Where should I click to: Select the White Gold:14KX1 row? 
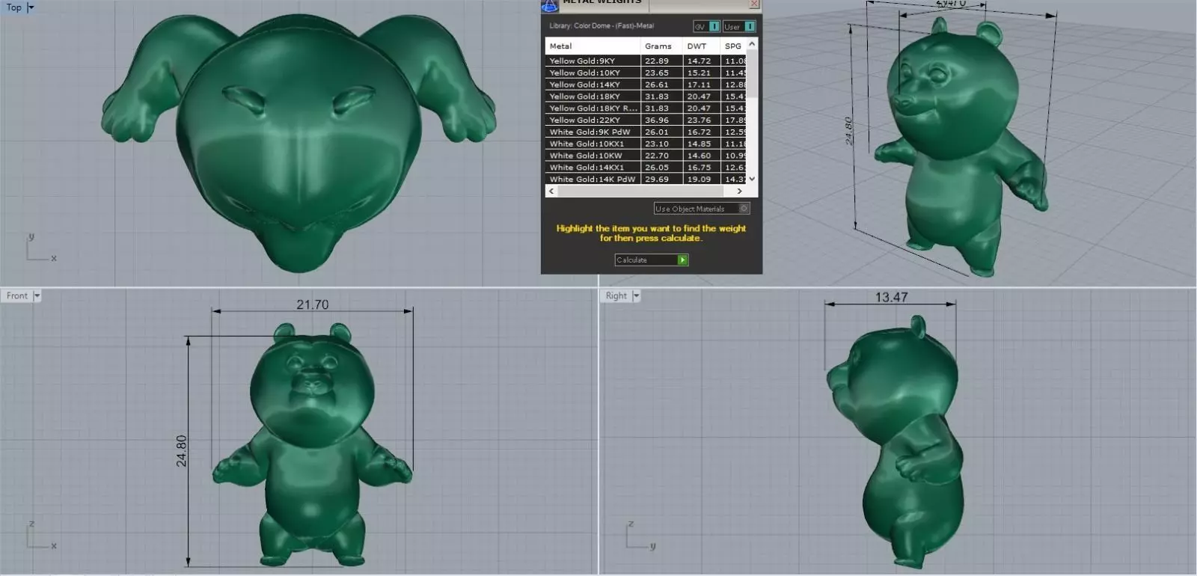pyautogui.click(x=646, y=168)
